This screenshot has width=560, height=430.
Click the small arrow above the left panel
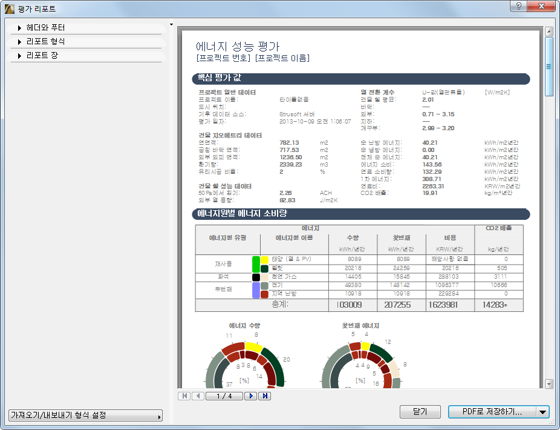171,25
